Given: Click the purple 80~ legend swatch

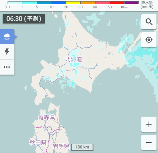Looking at the screenshot, I should coord(131,3).
